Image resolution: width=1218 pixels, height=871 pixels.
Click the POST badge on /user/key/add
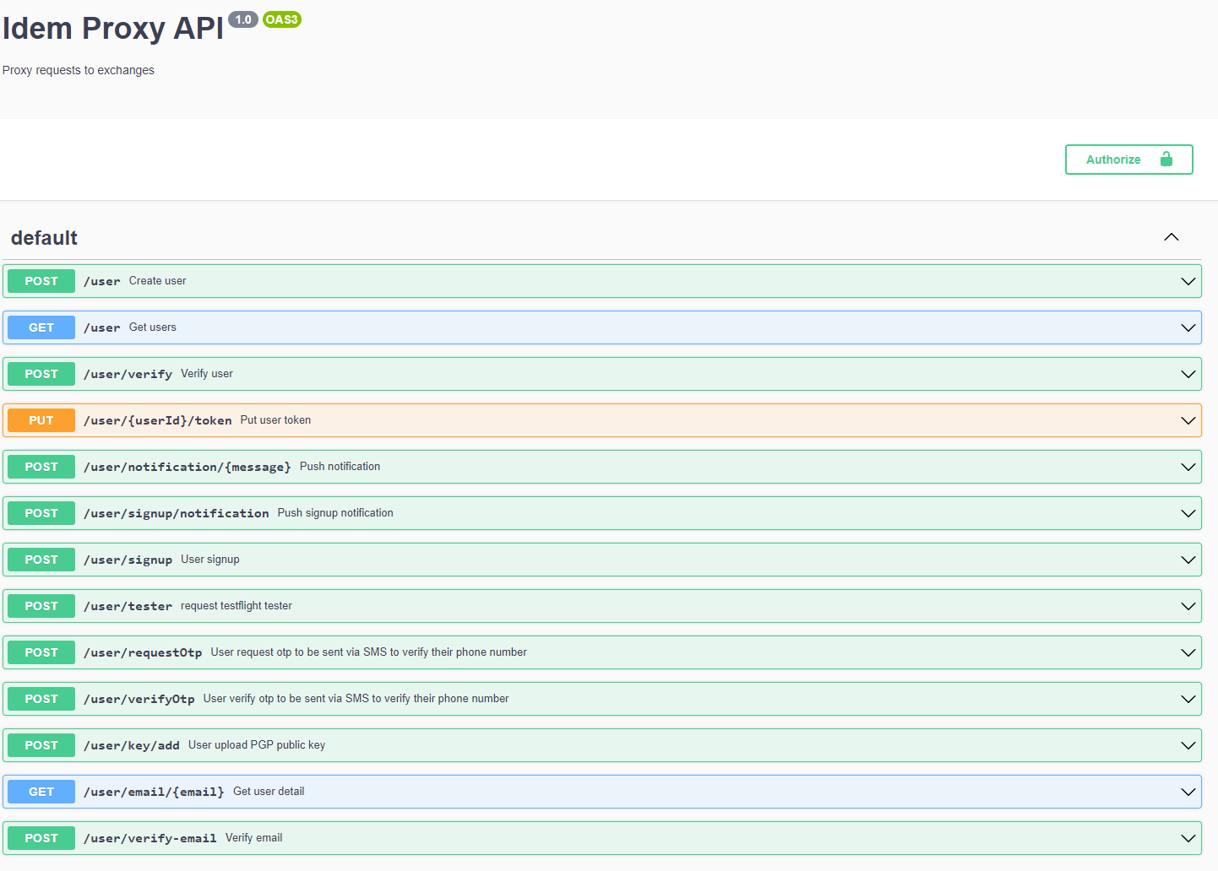(41, 744)
